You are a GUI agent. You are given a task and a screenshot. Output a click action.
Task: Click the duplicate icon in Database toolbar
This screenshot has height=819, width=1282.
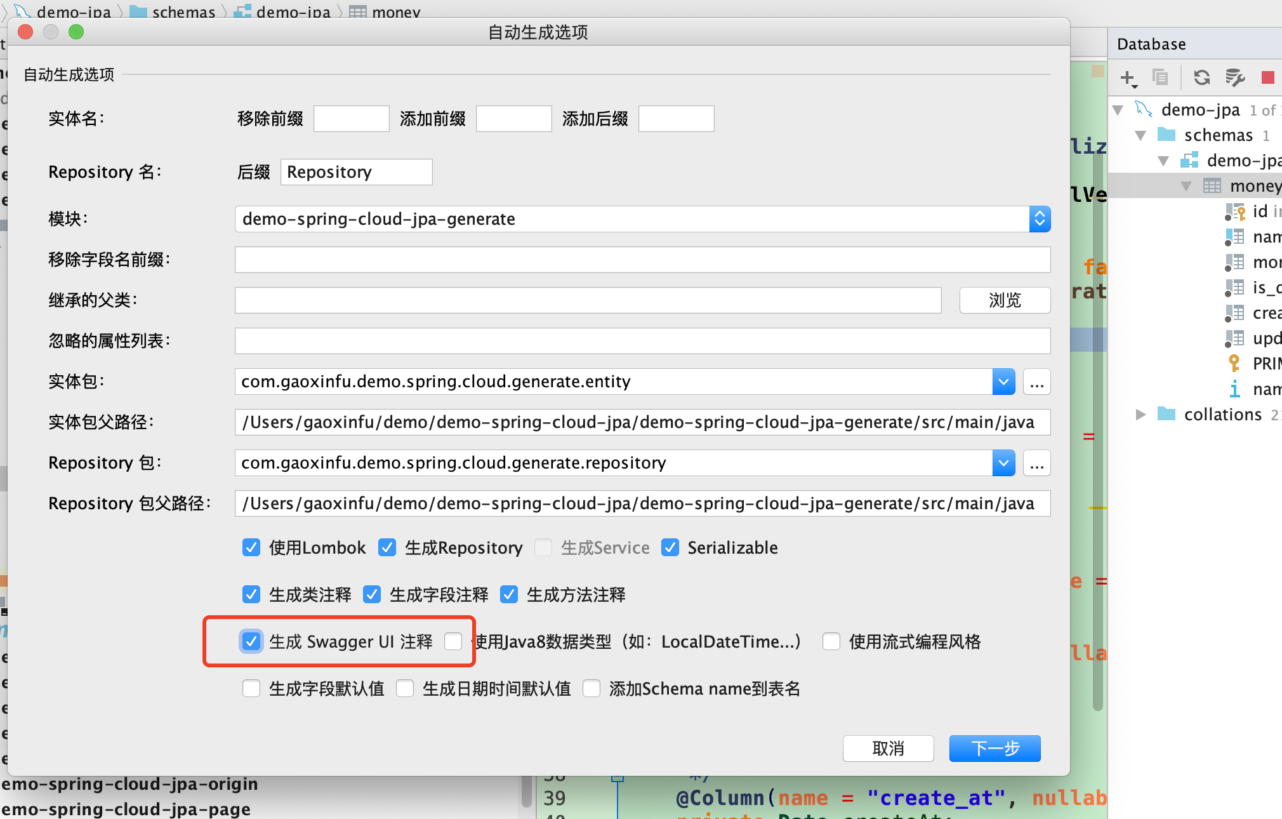(1160, 77)
